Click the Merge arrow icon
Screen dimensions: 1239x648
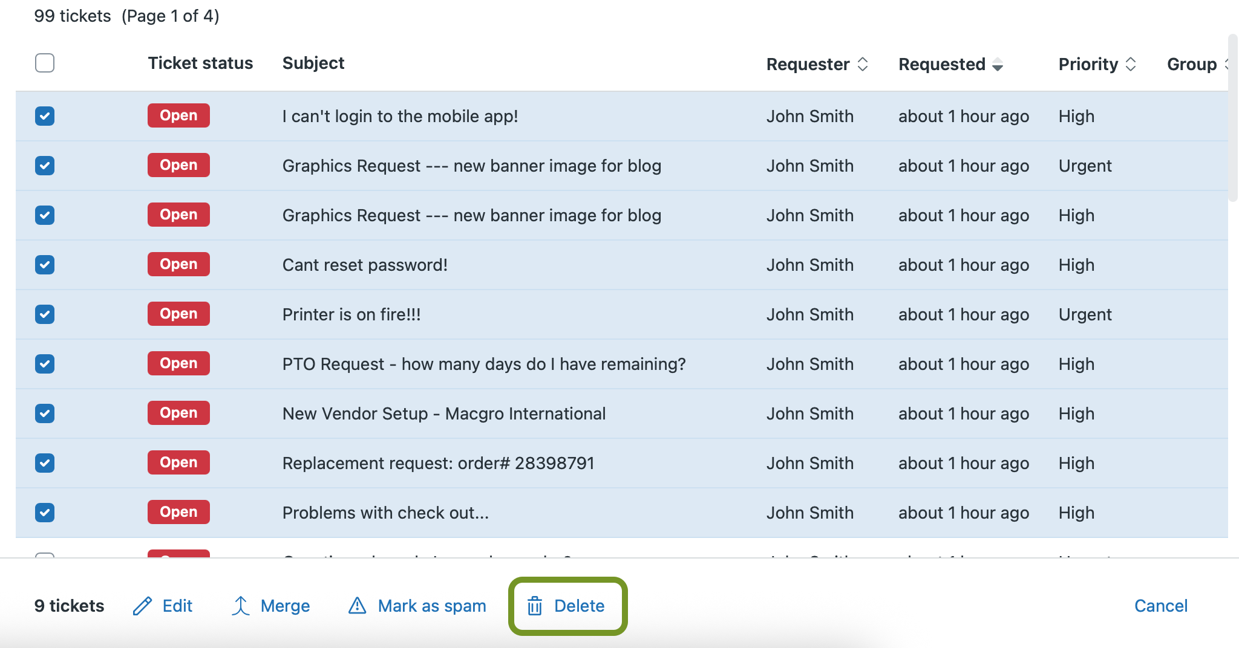tap(241, 605)
